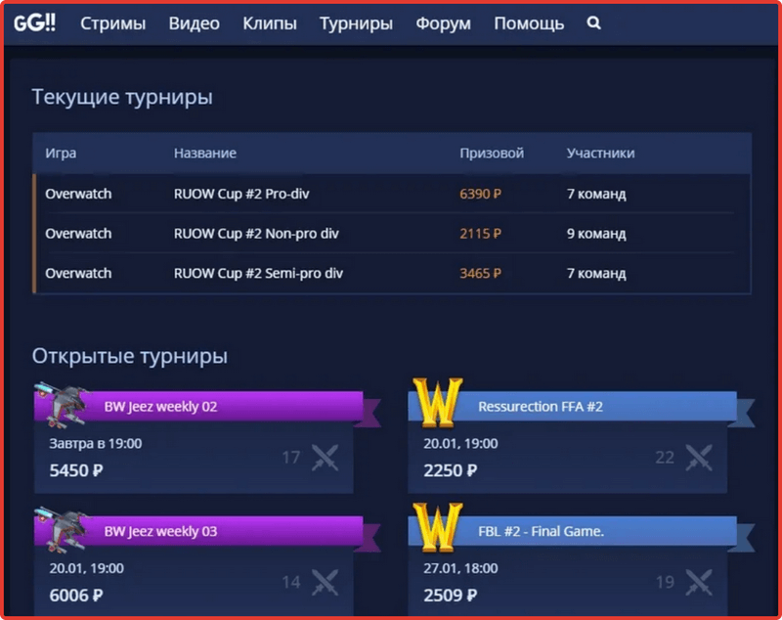The width and height of the screenshot is (782, 620).
Task: Open the BW Jeez weekly 02 banner
Action: [x=198, y=406]
